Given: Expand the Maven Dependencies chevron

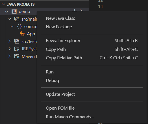Looking at the screenshot, I should pos(10,56).
